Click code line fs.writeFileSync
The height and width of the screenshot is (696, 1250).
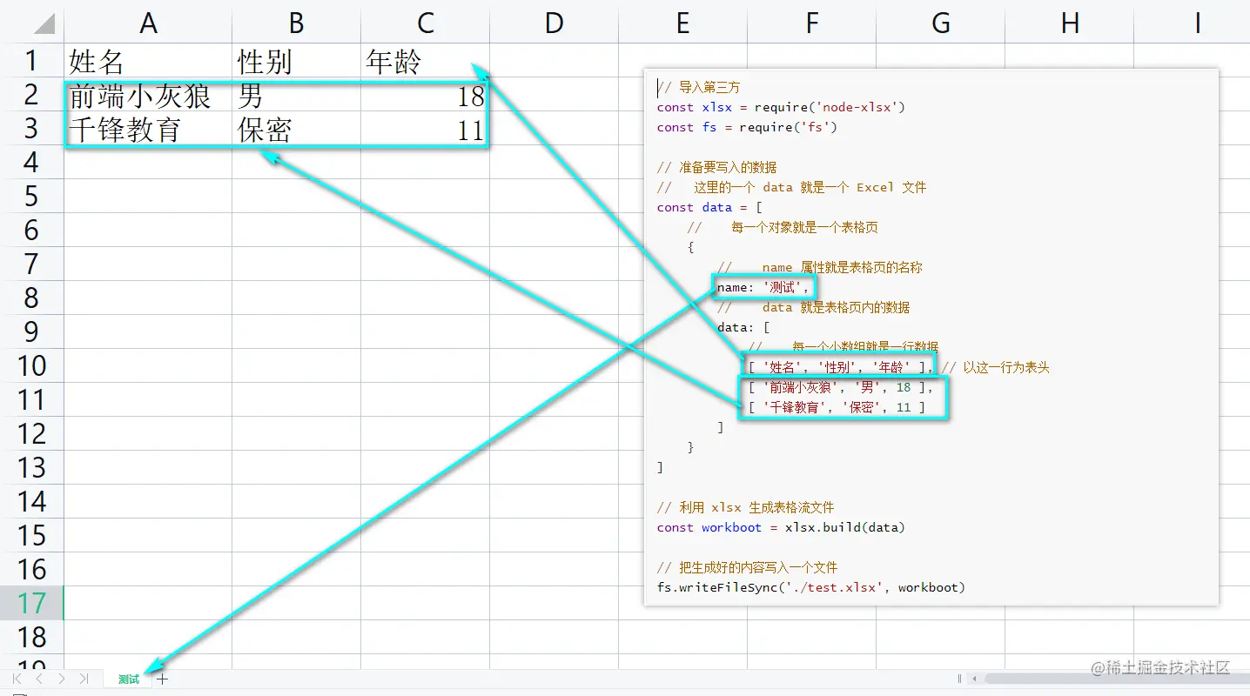click(x=811, y=587)
